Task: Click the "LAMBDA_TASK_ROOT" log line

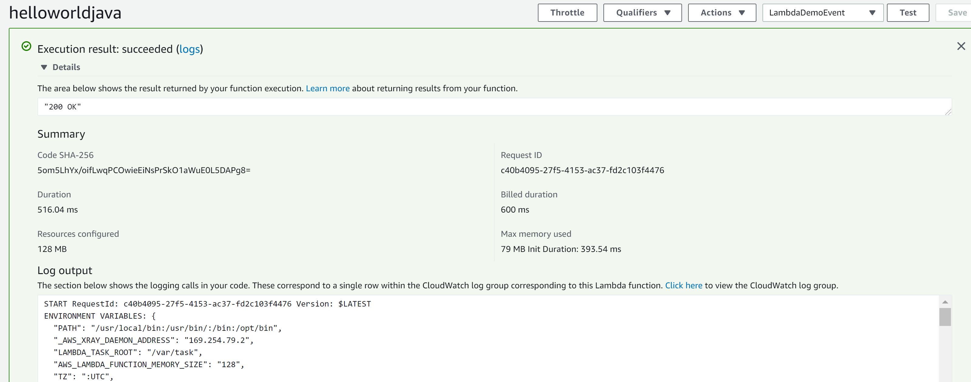Action: (x=128, y=352)
